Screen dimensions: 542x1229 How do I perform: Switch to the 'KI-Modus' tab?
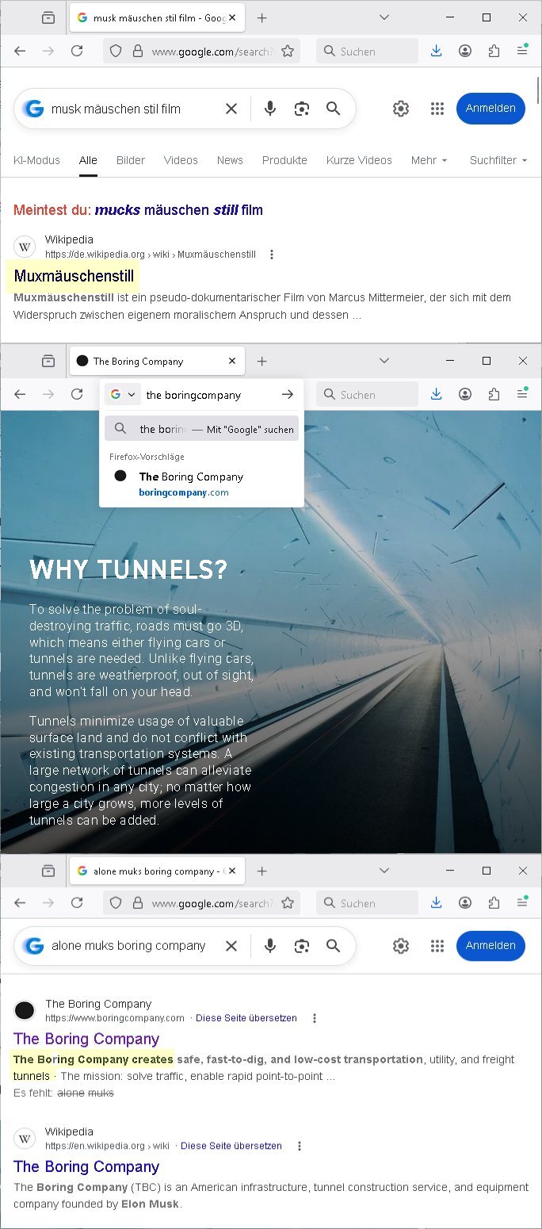tap(36, 160)
